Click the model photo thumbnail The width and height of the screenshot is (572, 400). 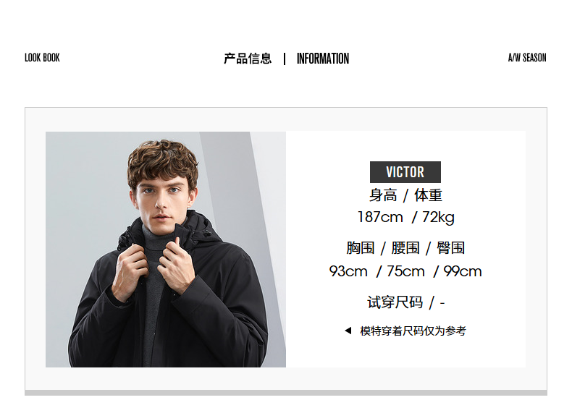point(166,249)
